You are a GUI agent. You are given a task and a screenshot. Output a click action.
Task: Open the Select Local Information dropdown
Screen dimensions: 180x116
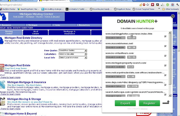pos(73,57)
